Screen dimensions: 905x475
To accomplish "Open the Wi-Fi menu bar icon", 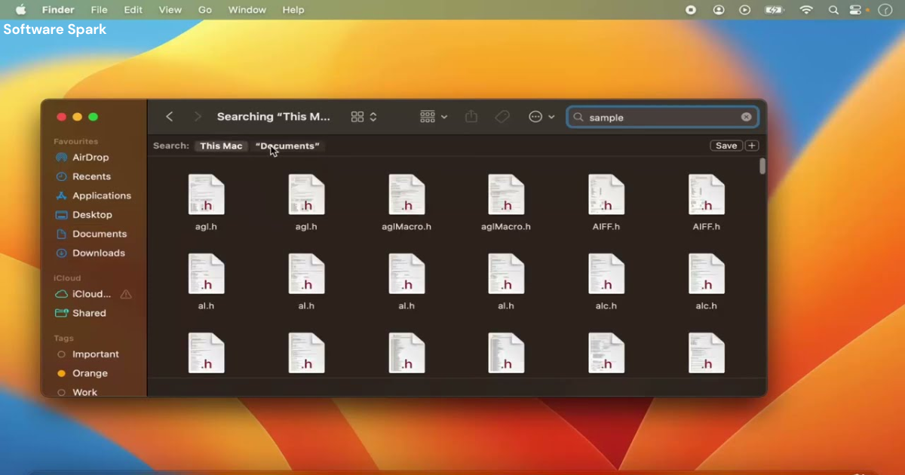I will 806,10.
